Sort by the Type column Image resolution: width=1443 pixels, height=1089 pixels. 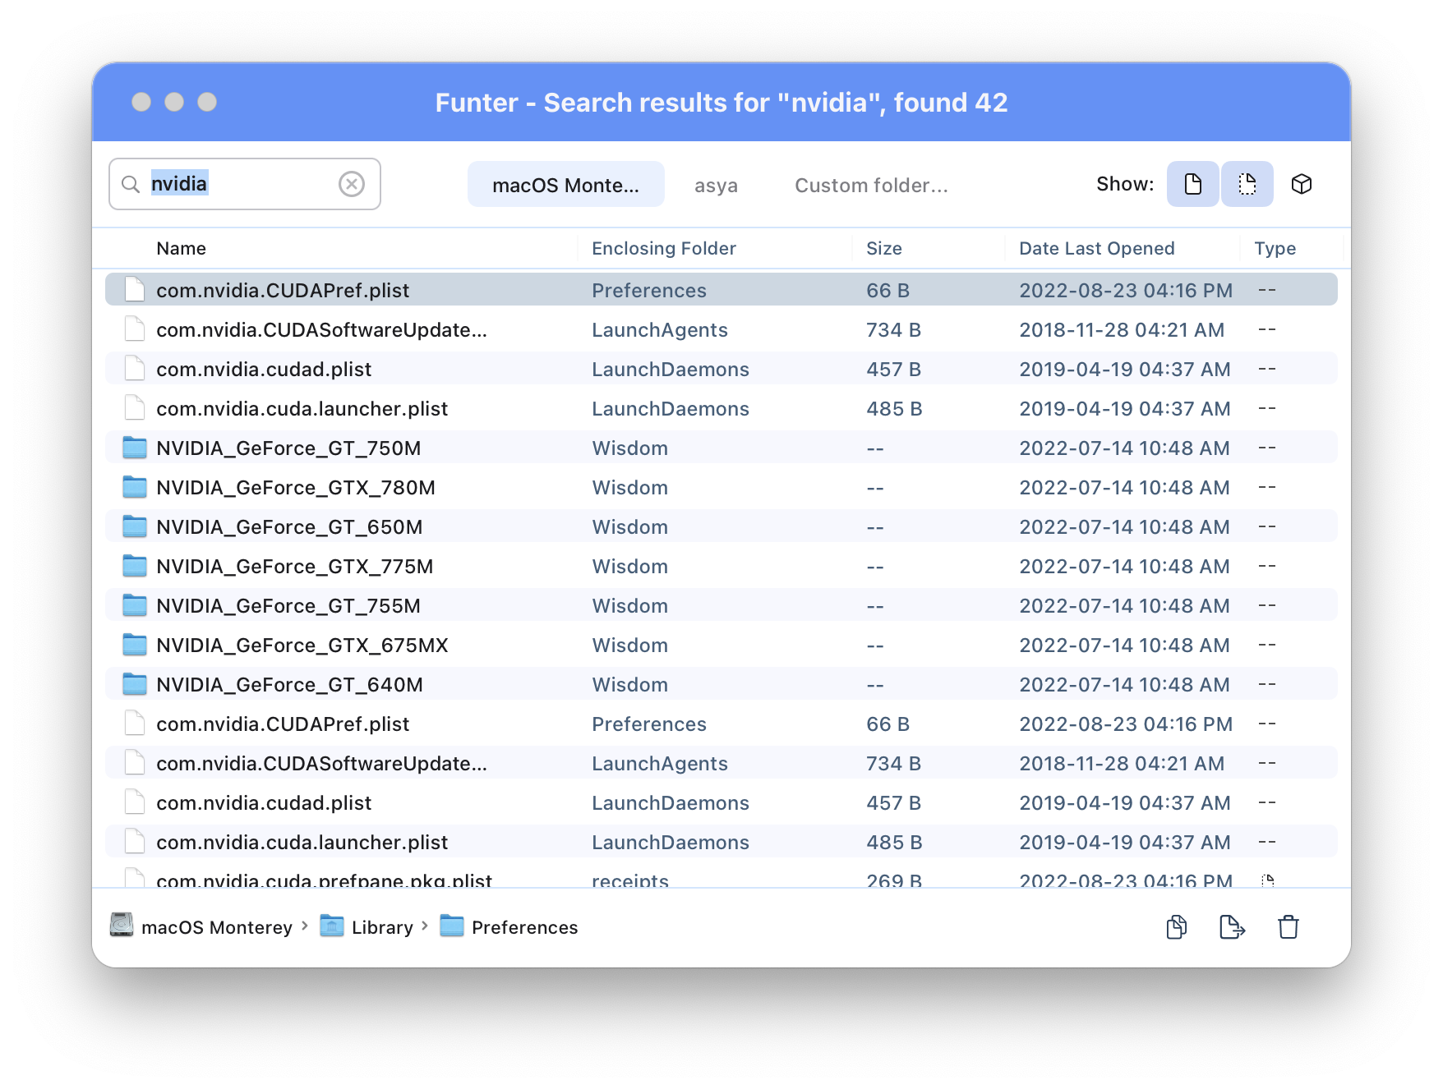pyautogui.click(x=1275, y=248)
